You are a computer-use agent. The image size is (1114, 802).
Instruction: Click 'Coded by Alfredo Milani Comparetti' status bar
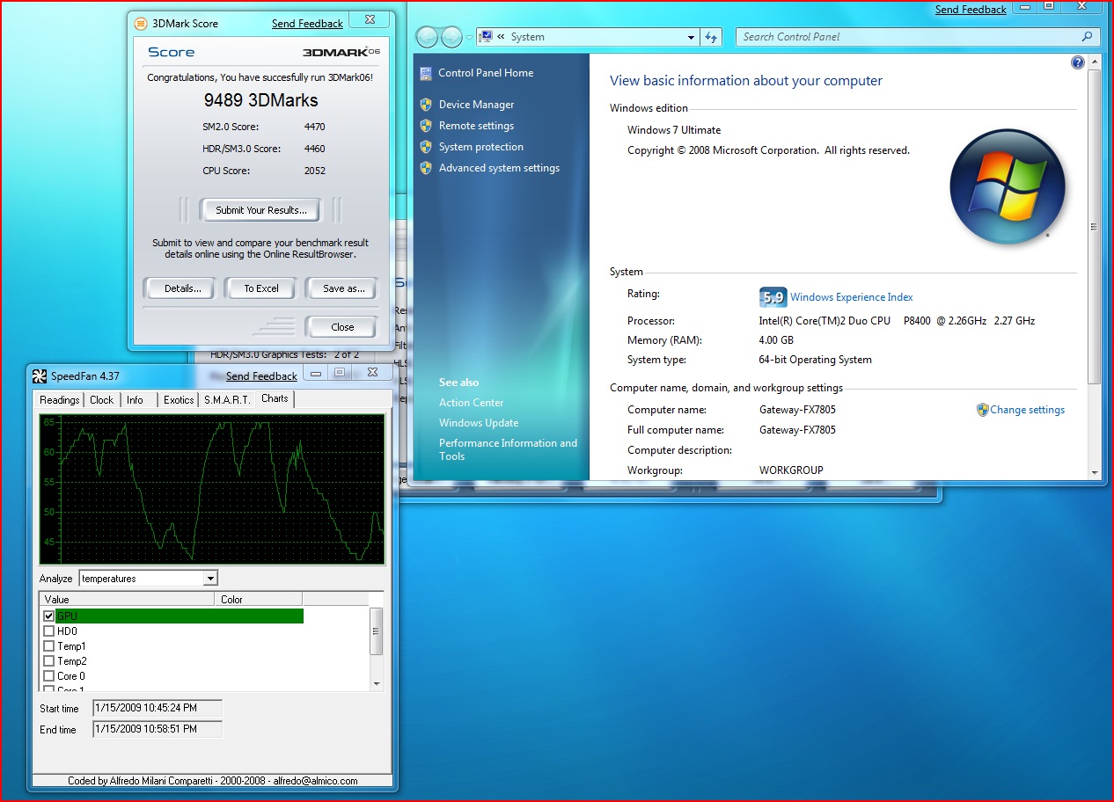[x=213, y=781]
